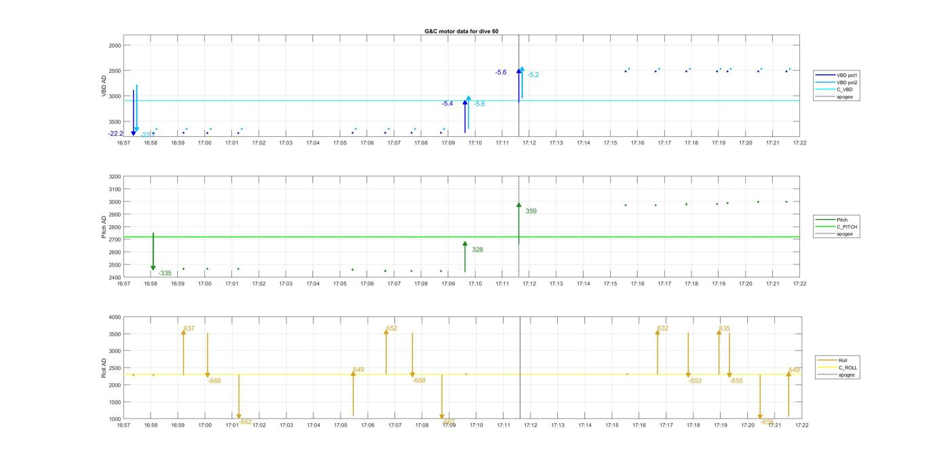Click the '-653' roll data label
950x470 pixels.
click(x=695, y=381)
